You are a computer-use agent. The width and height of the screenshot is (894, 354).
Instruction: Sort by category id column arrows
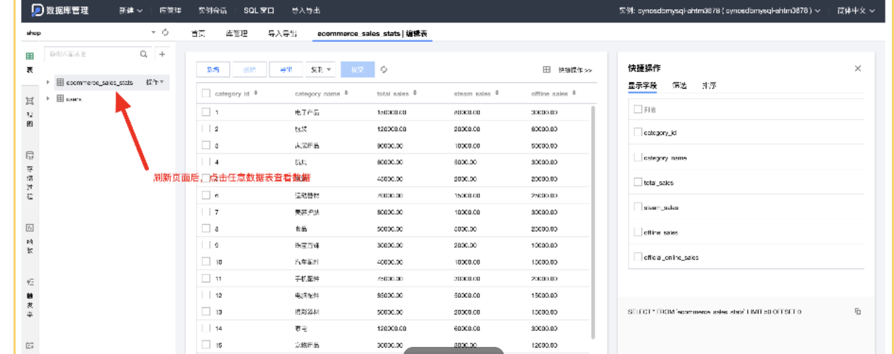(x=255, y=93)
